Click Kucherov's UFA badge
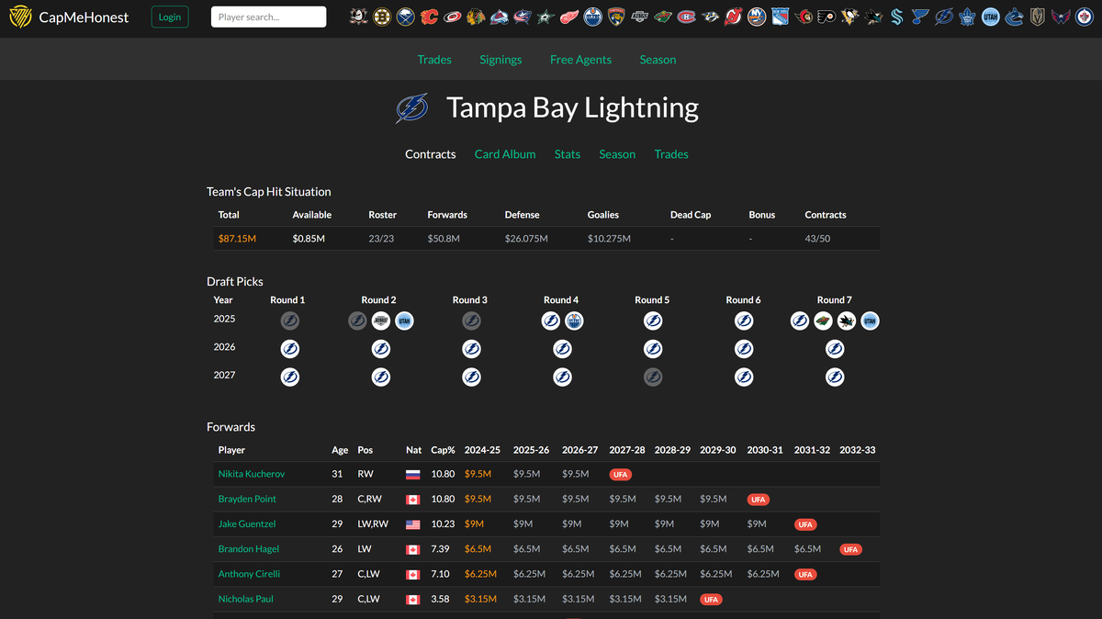 coord(620,475)
